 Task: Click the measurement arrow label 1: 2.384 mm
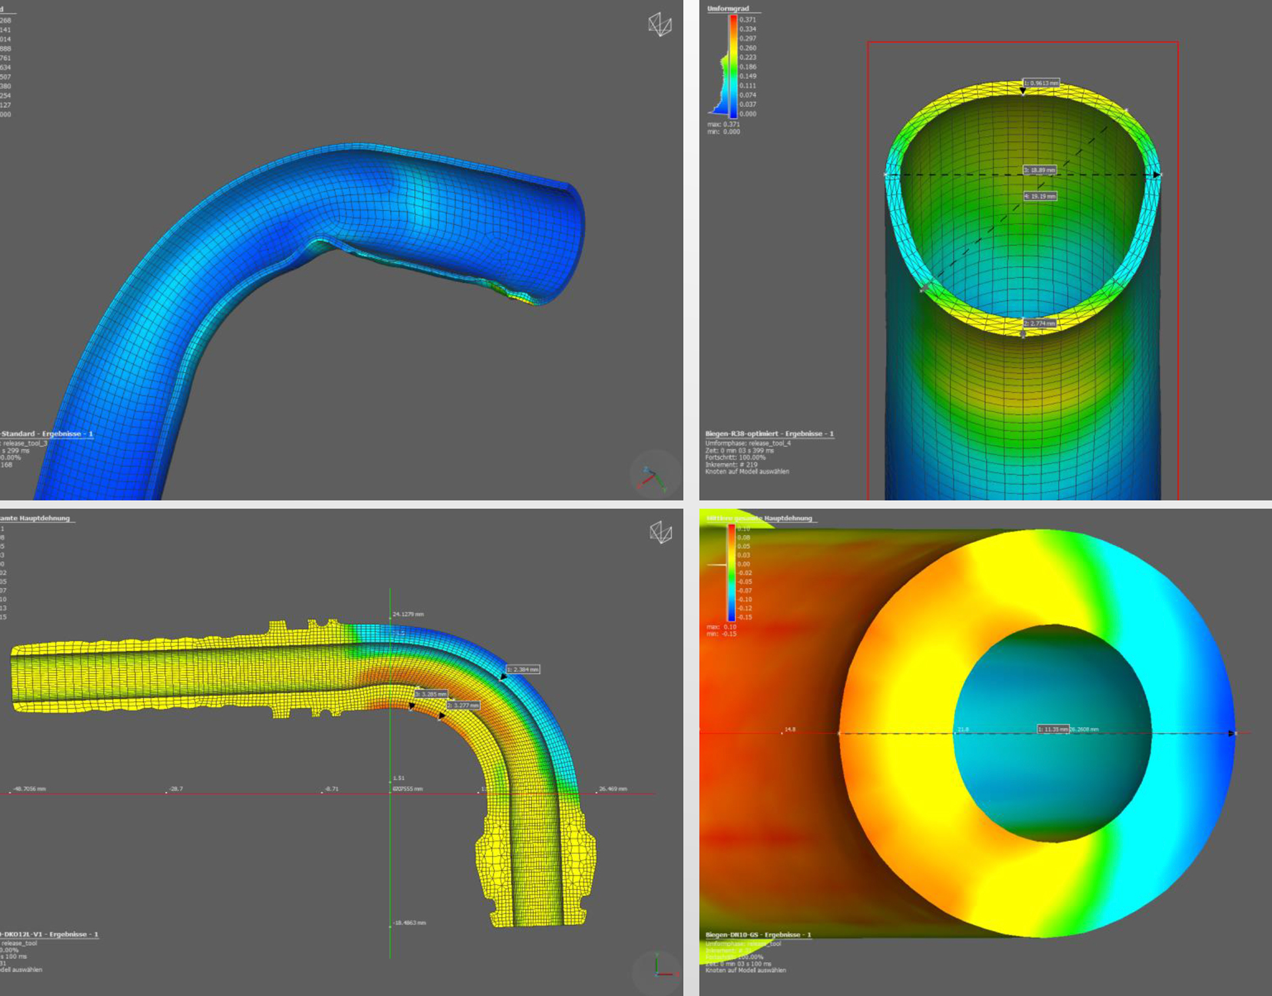click(523, 670)
